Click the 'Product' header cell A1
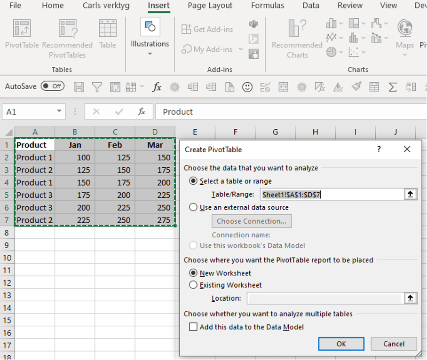 click(35, 145)
